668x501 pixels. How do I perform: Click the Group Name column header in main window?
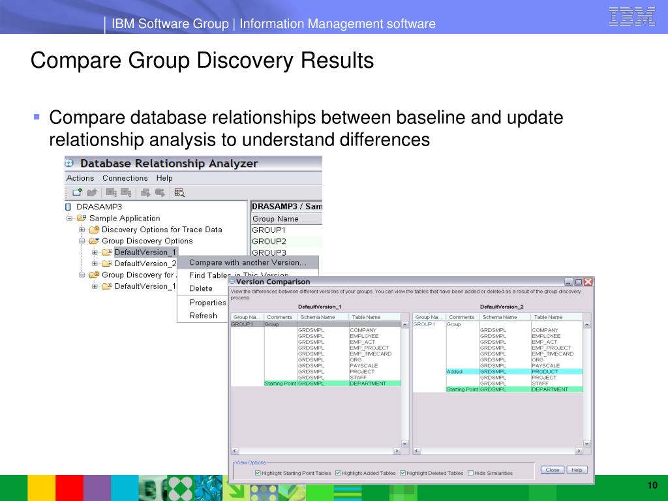coord(286,219)
